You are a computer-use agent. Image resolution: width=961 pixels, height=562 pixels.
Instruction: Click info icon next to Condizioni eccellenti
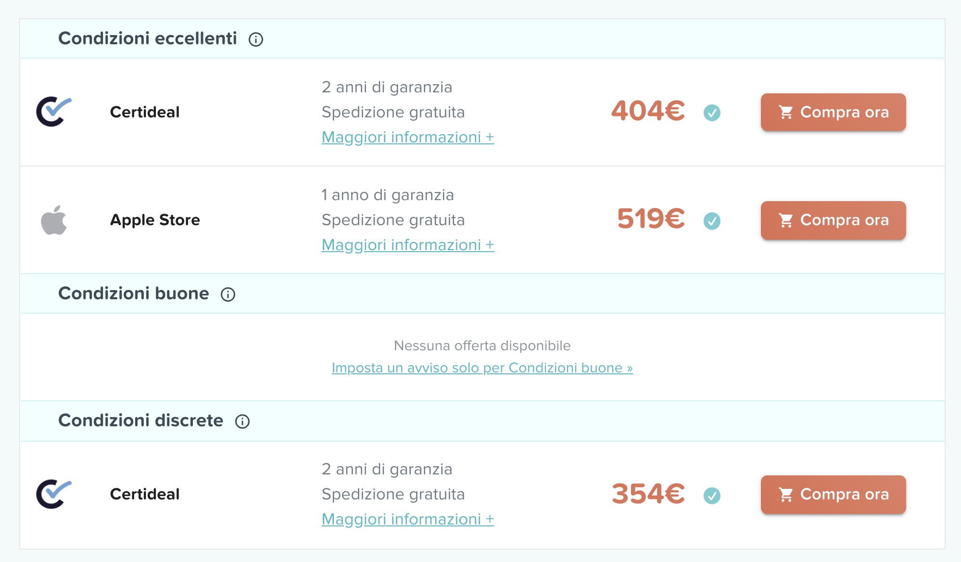256,39
